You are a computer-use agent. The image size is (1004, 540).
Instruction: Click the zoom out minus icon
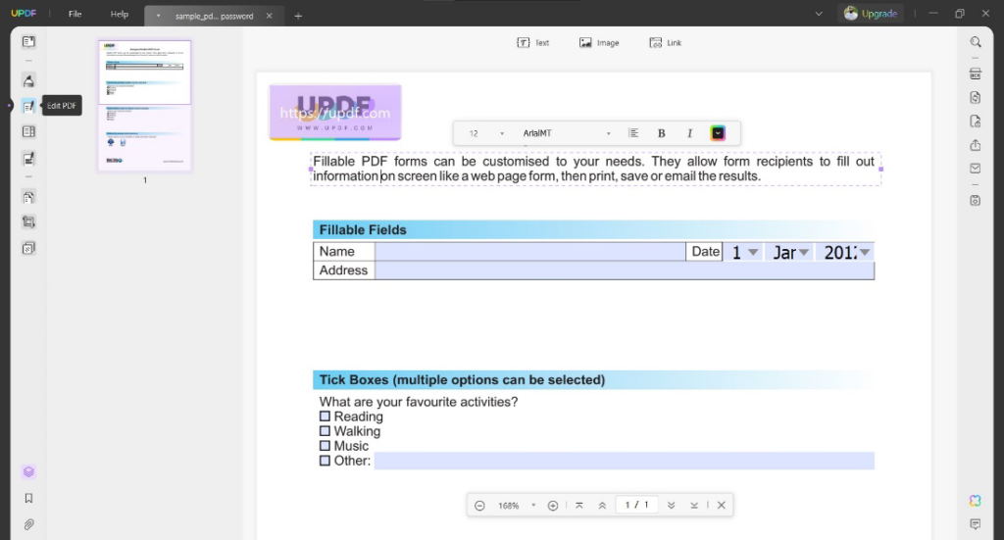click(479, 506)
